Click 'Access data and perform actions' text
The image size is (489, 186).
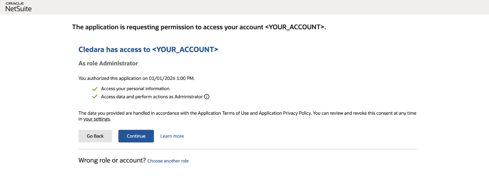click(152, 97)
